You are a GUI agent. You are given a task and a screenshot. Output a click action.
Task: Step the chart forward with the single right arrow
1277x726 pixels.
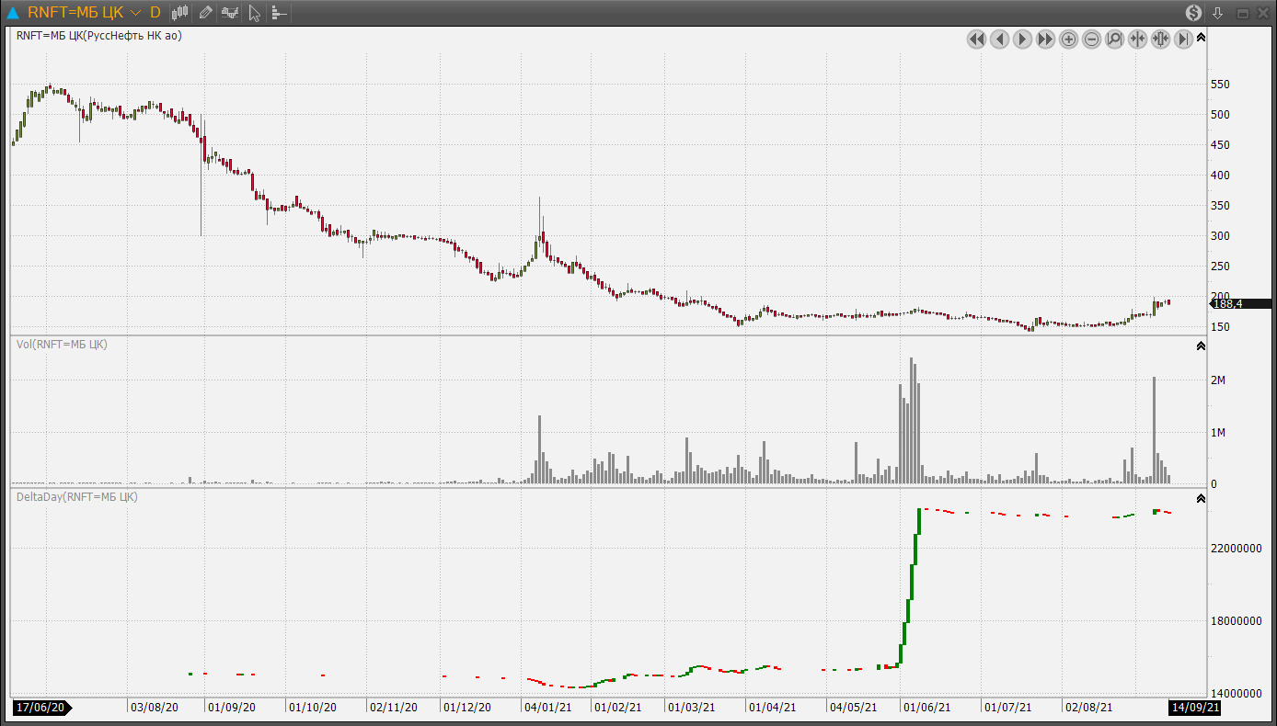(1022, 39)
